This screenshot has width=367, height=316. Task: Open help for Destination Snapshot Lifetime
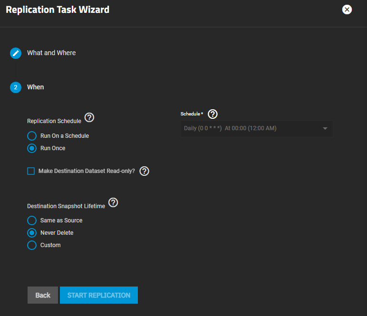click(x=113, y=202)
